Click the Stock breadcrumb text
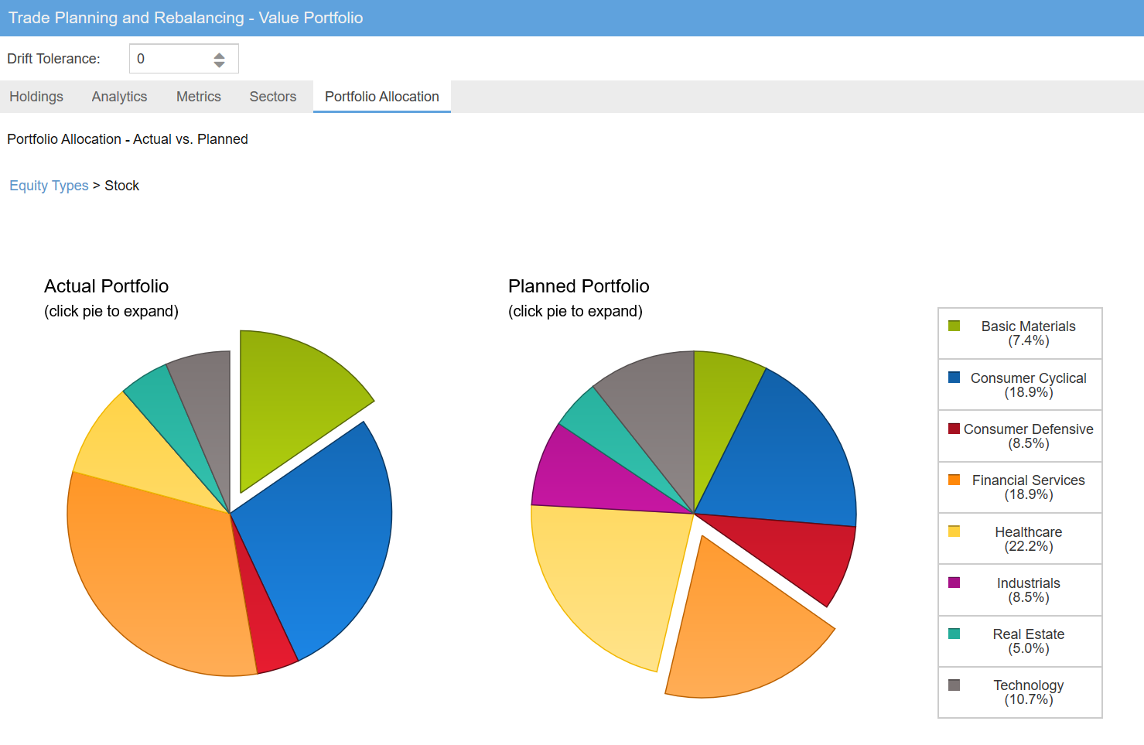This screenshot has height=745, width=1144. (x=122, y=186)
